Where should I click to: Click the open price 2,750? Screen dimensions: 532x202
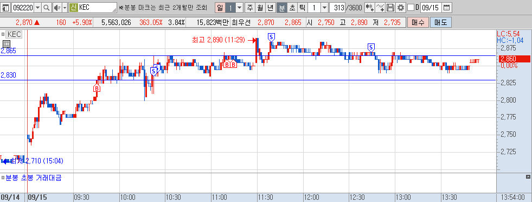(326, 22)
